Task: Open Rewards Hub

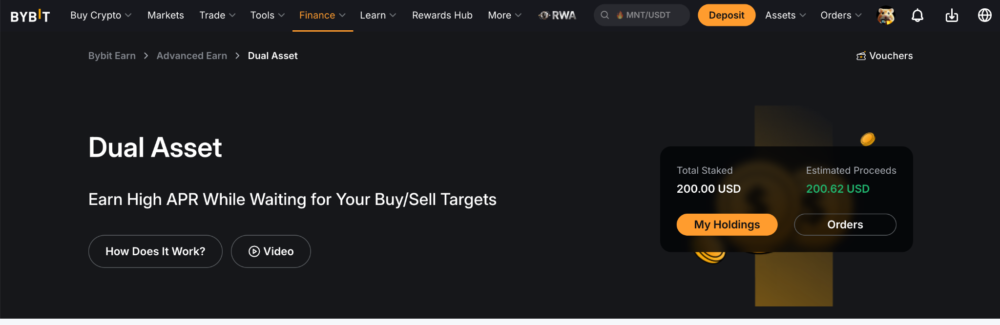Action: coord(442,15)
